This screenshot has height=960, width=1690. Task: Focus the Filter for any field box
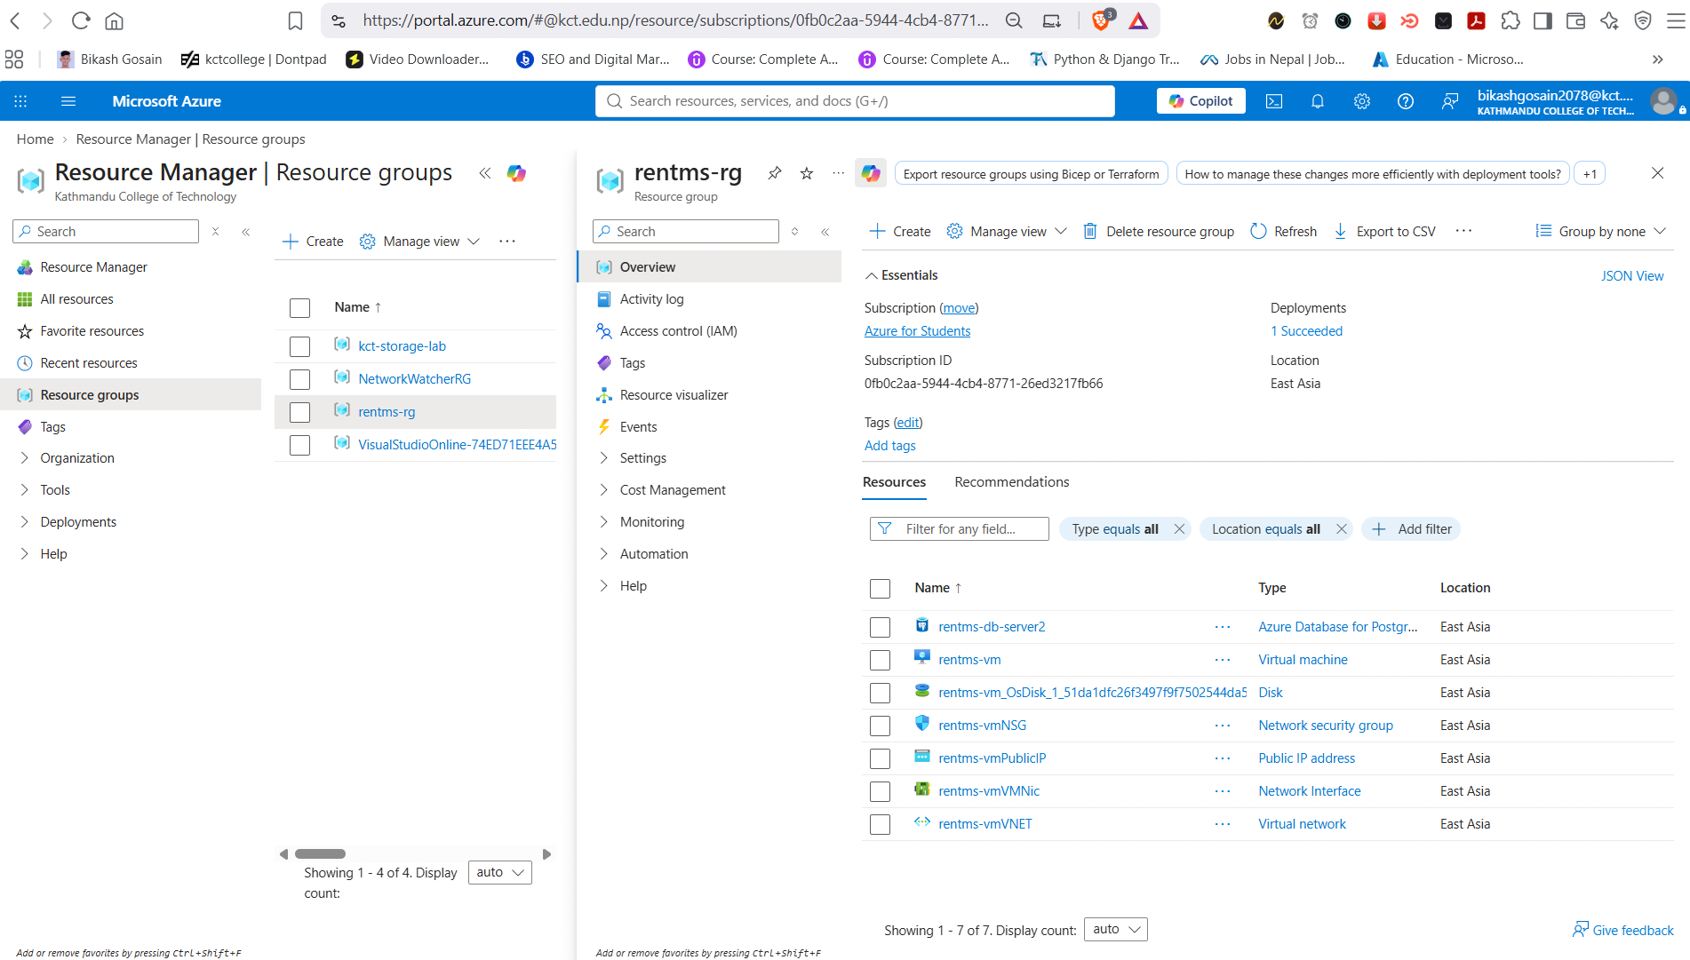[x=960, y=529]
